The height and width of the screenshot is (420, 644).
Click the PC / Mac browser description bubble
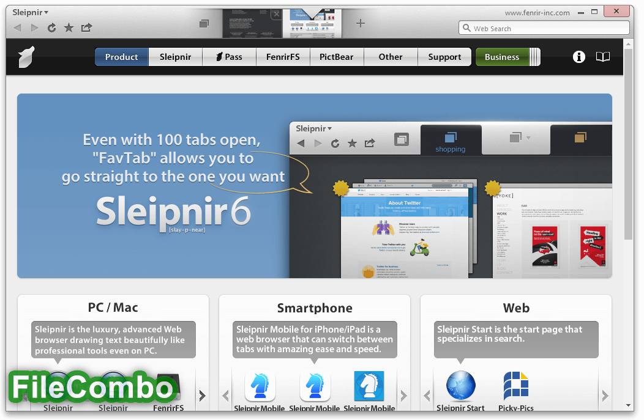tap(113, 340)
